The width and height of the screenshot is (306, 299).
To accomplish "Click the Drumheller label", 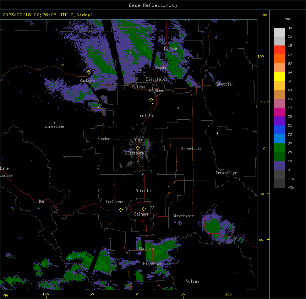I will coord(226,173).
